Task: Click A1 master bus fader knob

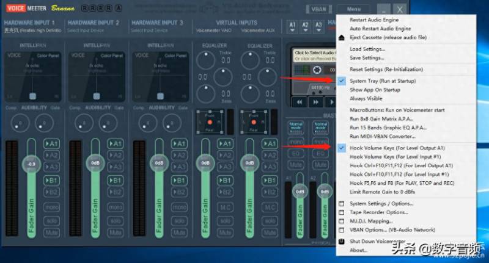Action: (300, 192)
